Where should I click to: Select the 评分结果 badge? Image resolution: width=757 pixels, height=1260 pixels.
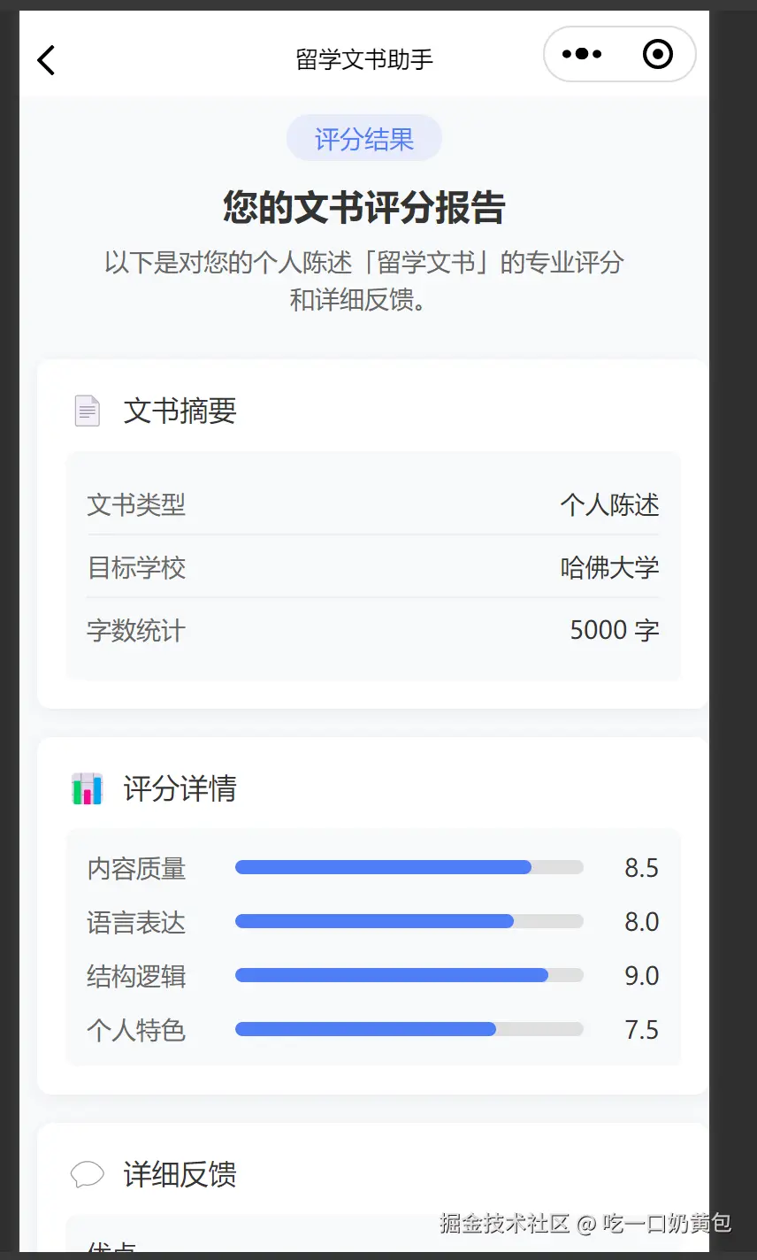click(x=363, y=139)
